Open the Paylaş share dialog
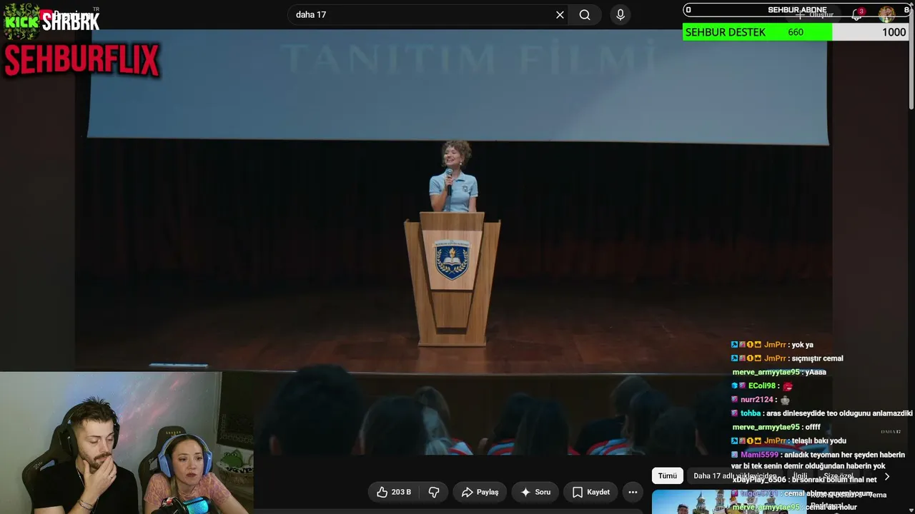 coord(480,492)
